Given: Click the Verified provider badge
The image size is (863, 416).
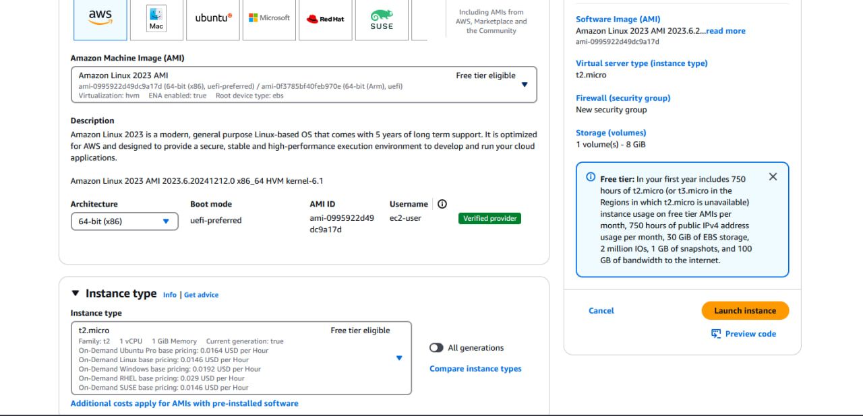Looking at the screenshot, I should [489, 218].
